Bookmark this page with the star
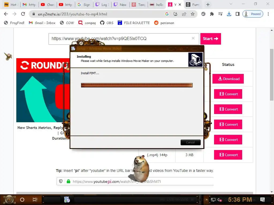Screen dimensions: 274x205 click(x=193, y=14)
